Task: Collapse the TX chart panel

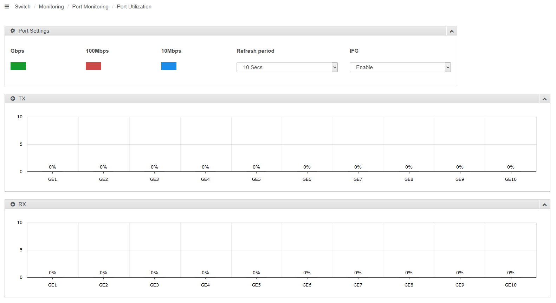Action: coord(544,99)
